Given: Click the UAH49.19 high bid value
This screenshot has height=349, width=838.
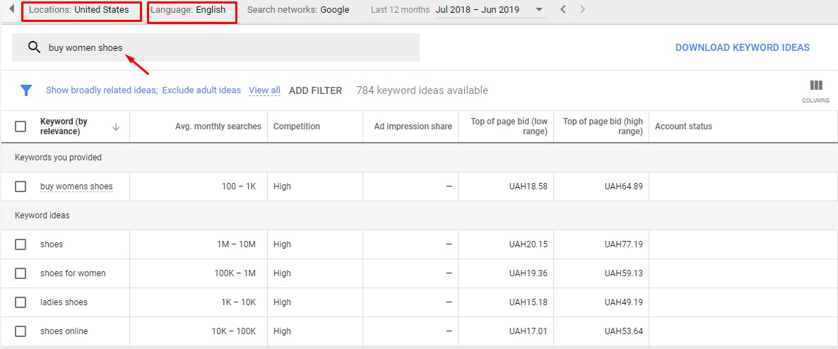Looking at the screenshot, I should pos(624,302).
